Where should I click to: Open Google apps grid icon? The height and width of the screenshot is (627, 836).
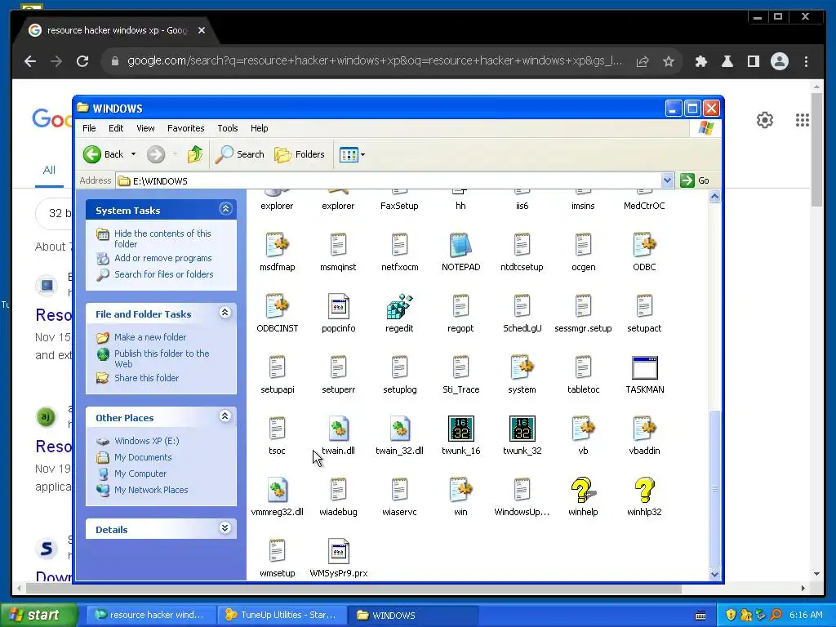802,120
